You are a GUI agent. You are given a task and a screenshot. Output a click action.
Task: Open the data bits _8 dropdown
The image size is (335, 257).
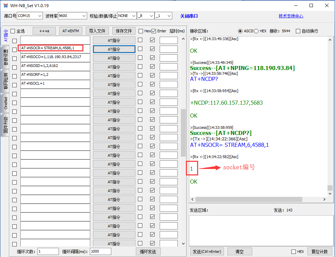pyautogui.click(x=146, y=16)
